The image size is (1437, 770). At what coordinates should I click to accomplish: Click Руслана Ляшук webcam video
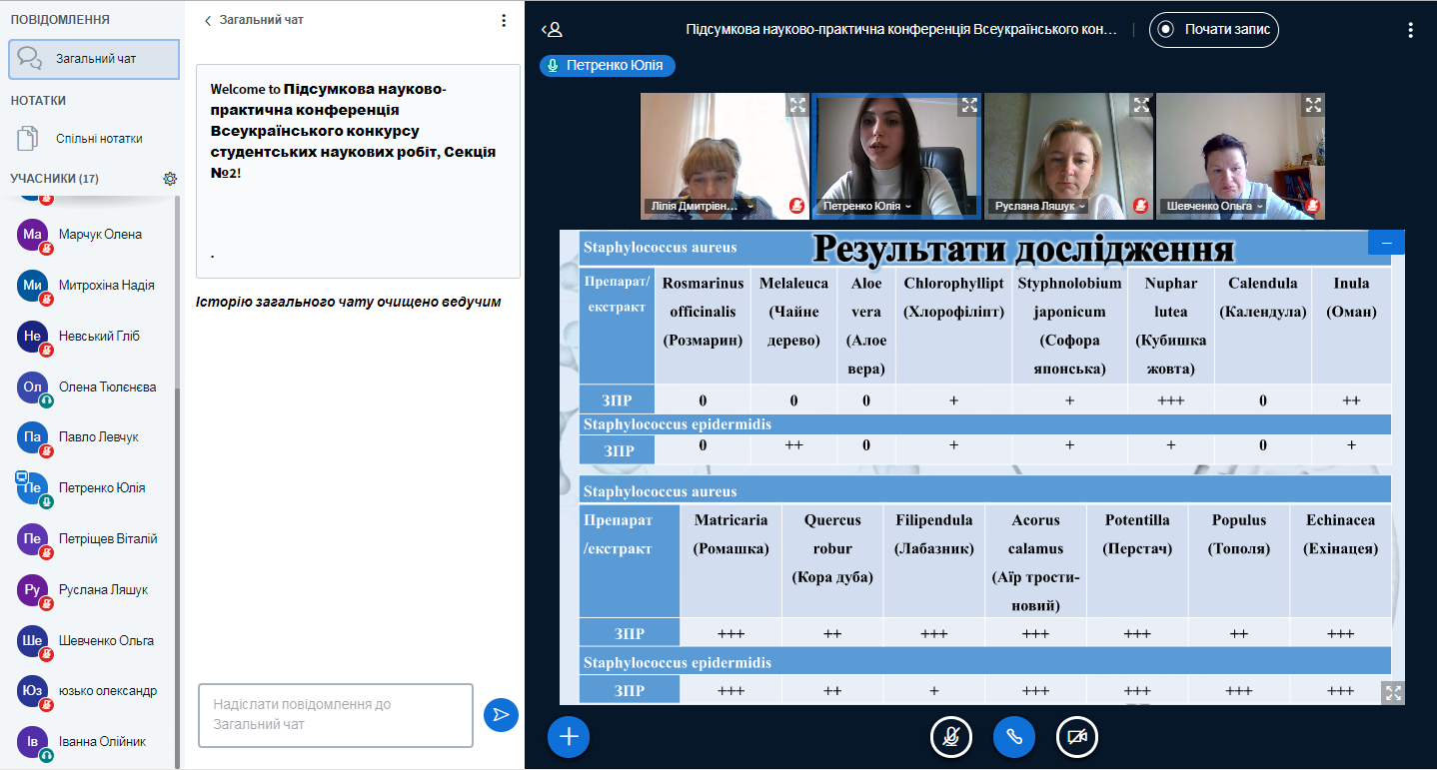1068,156
